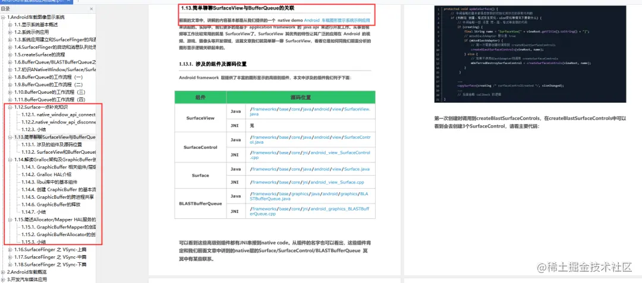Collapse the 1.Android车载图像显示系统 root node
Image resolution: width=642 pixels, height=283 pixels.
4,17
